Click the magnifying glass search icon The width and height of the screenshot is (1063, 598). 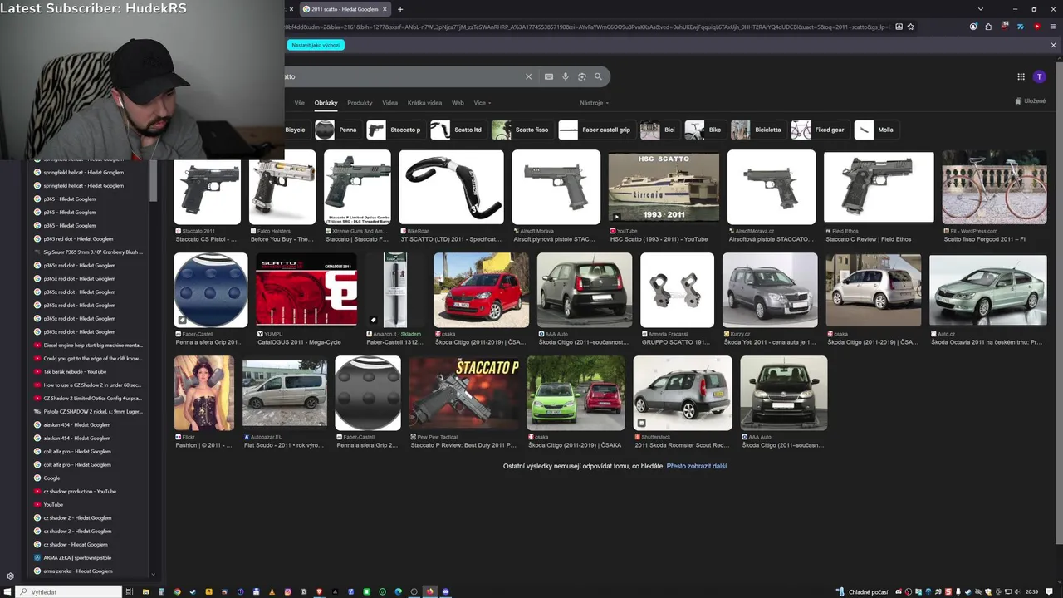(x=598, y=76)
